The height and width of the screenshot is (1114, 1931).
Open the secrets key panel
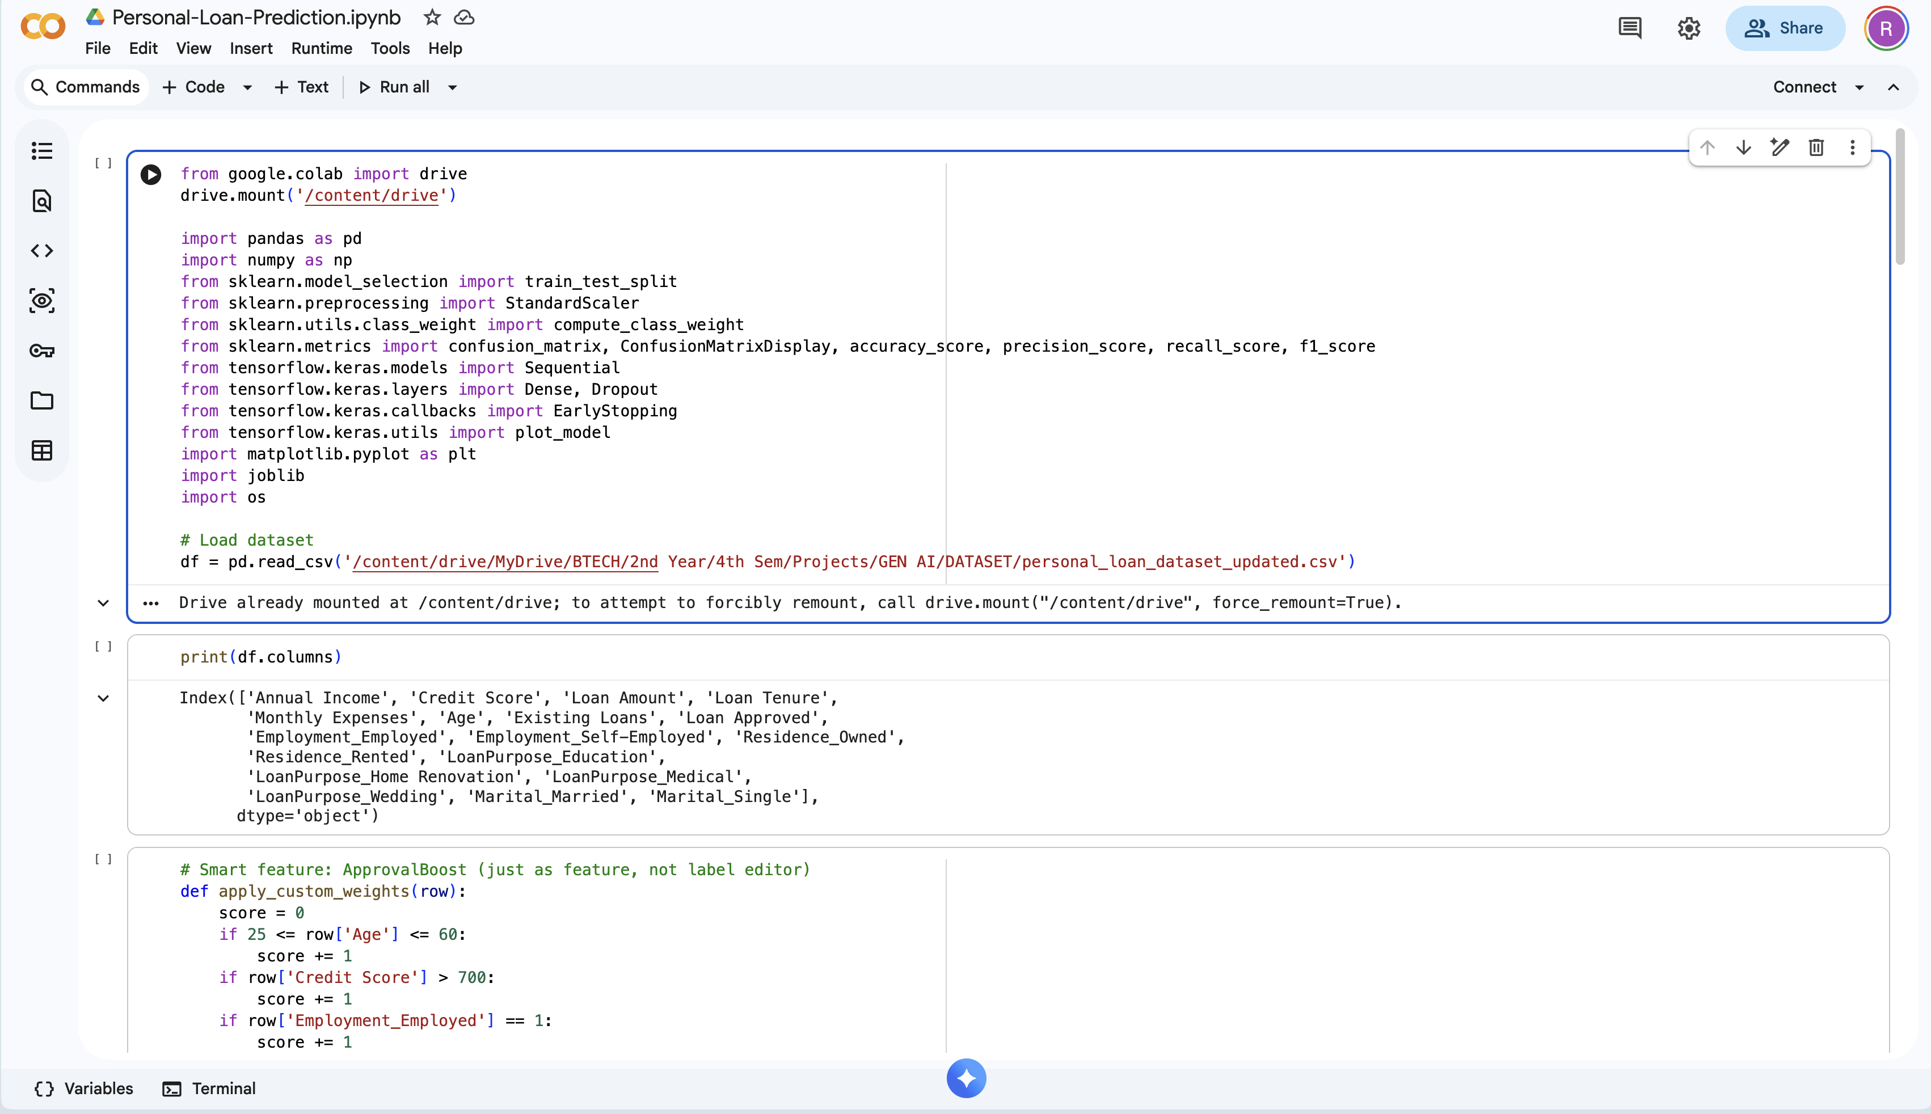(x=42, y=351)
